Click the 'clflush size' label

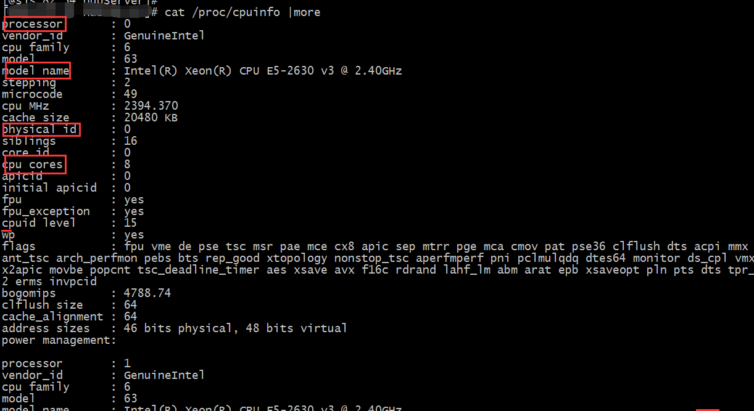pyautogui.click(x=42, y=305)
